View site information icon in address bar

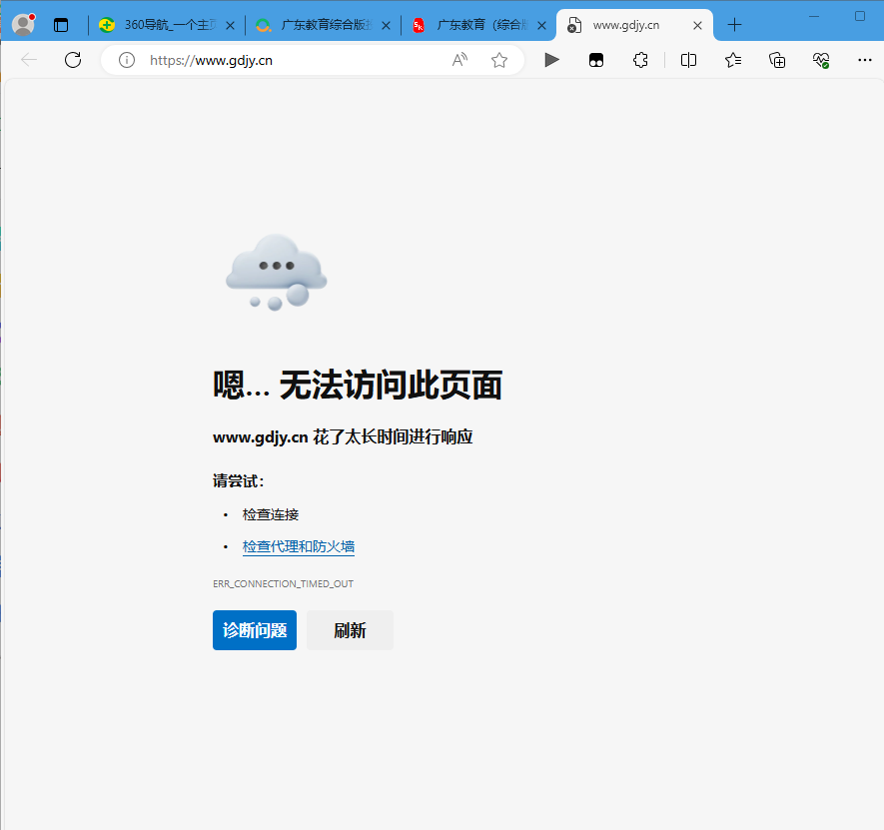pyautogui.click(x=127, y=60)
